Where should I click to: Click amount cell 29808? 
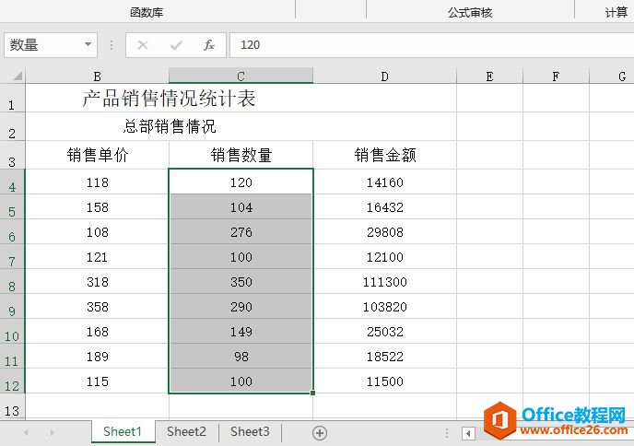(x=384, y=231)
